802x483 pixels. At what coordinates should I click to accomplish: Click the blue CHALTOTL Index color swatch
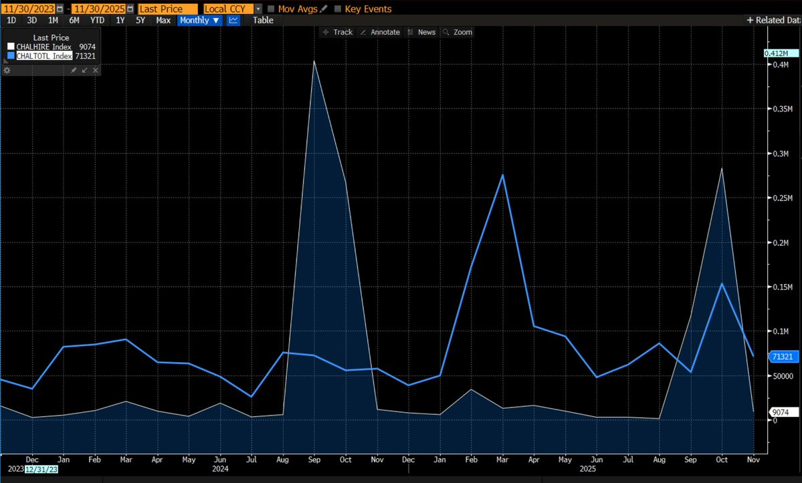tap(11, 56)
